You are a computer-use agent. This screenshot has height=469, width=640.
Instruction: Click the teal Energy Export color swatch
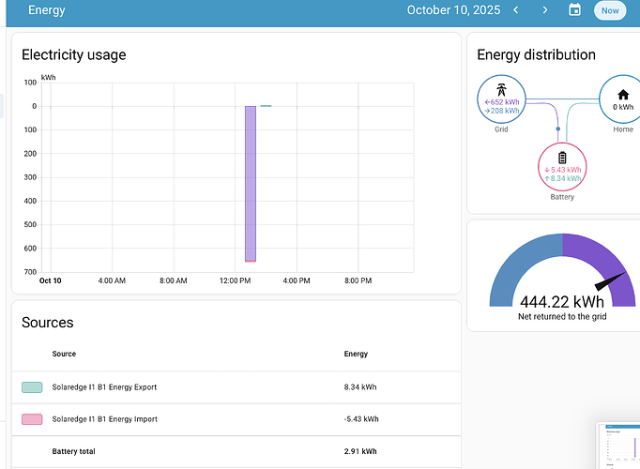[x=32, y=386]
